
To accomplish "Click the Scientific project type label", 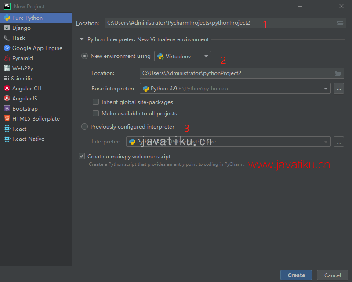I will (x=22, y=79).
